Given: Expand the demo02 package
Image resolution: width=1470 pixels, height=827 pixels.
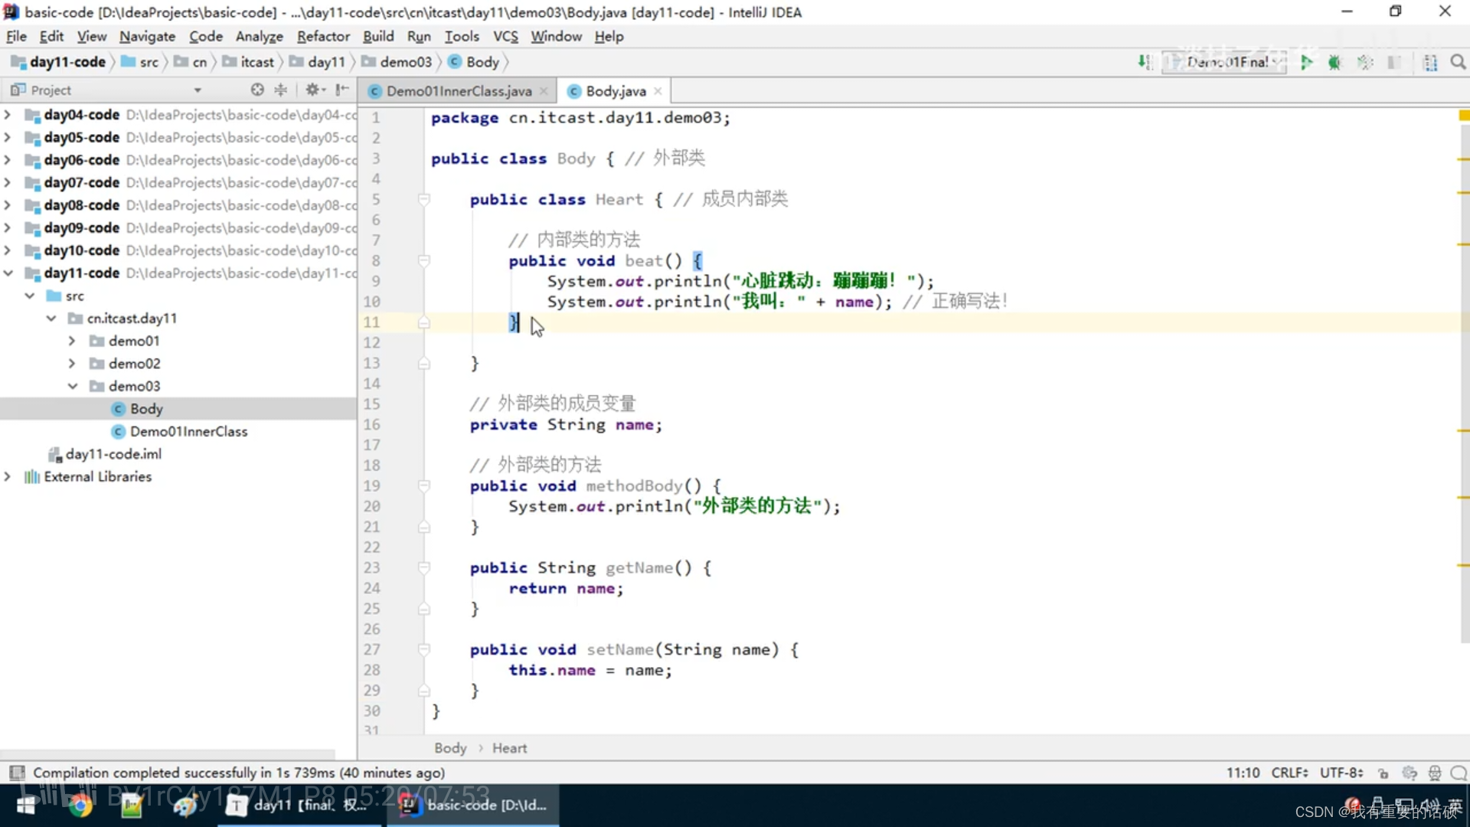Looking at the screenshot, I should (x=72, y=364).
